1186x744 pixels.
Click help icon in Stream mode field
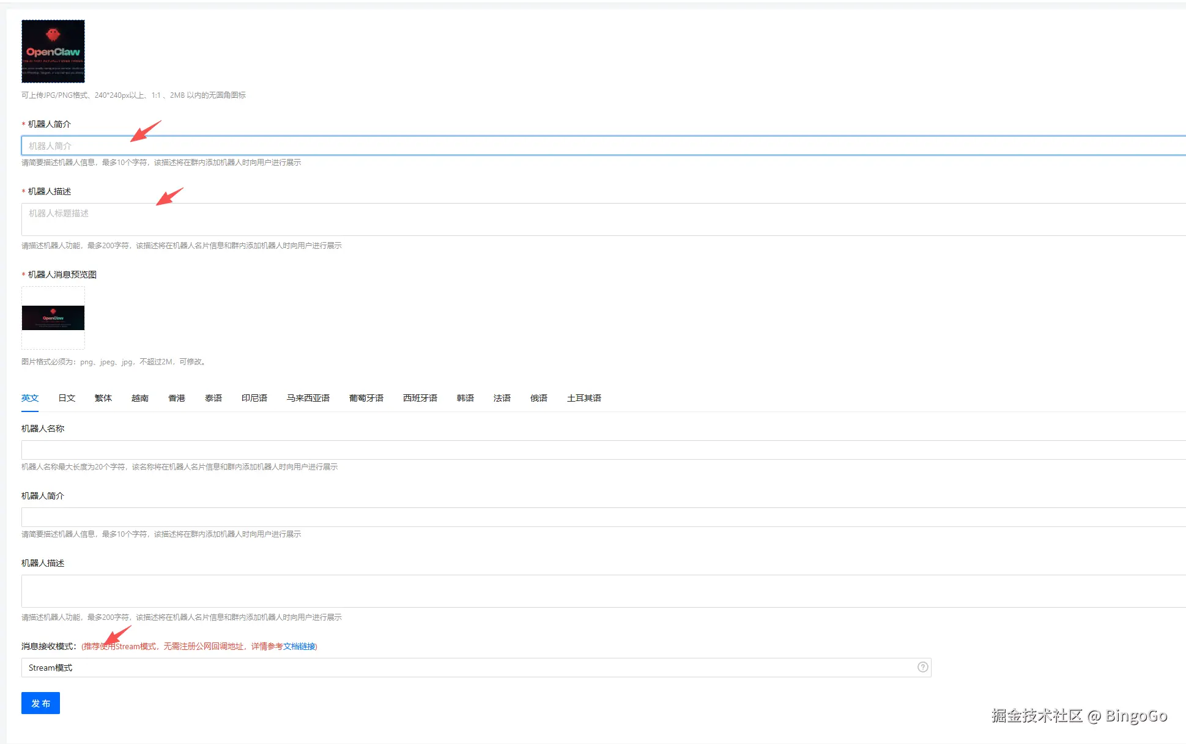pyautogui.click(x=922, y=667)
